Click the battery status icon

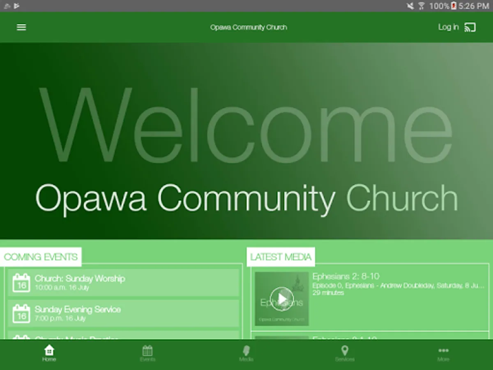454,6
